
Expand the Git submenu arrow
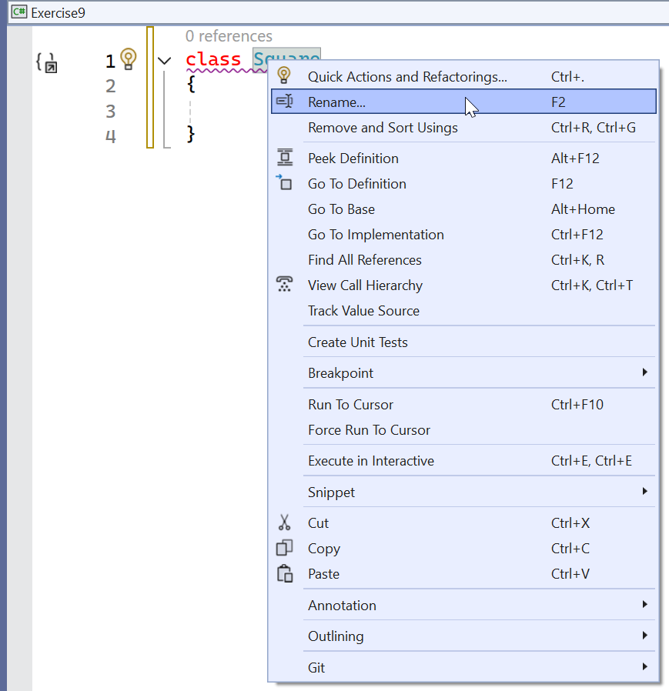[x=644, y=666]
